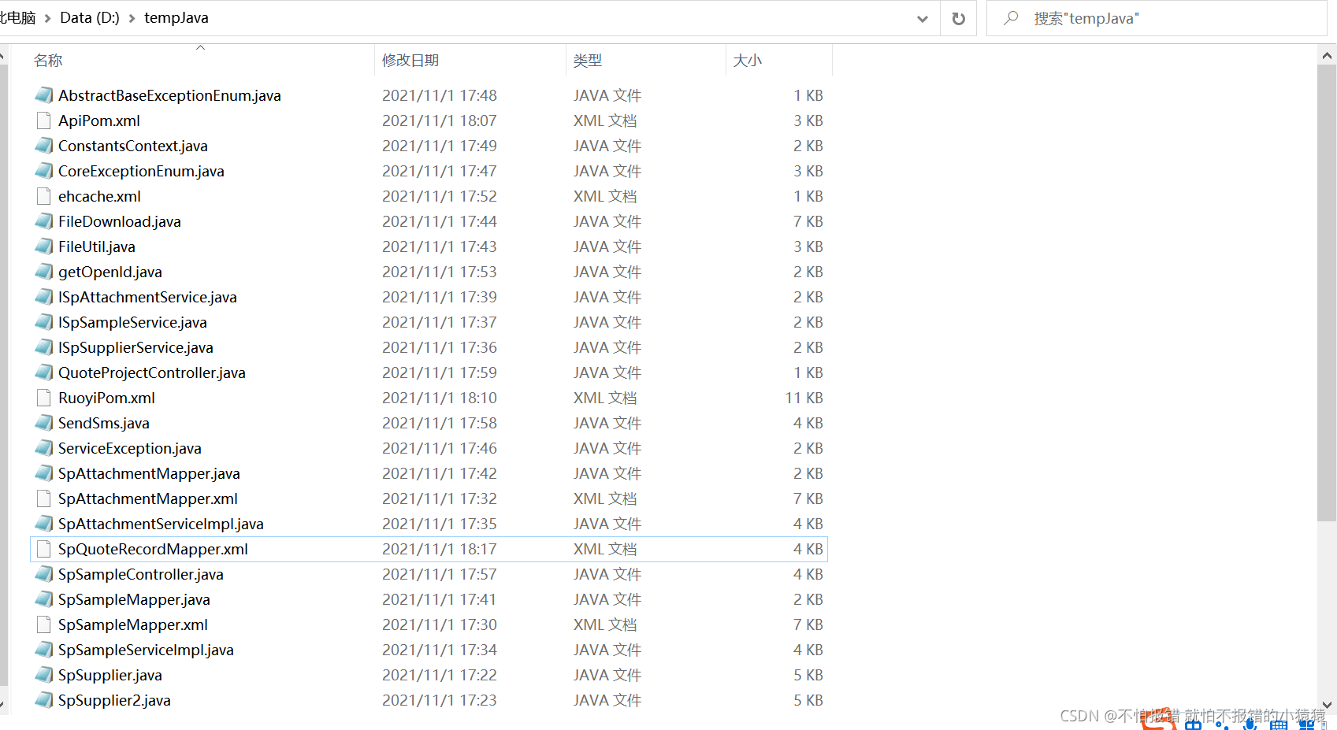Click the SpSupplier.java file icon
Viewport: 1337px width, 730px height.
point(44,675)
